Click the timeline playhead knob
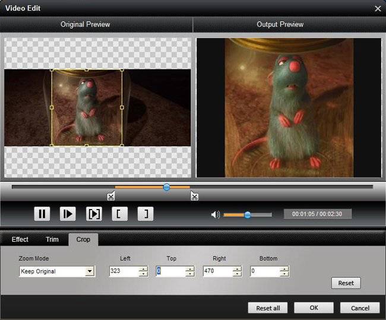This screenshot has width=386, height=320. [x=167, y=187]
